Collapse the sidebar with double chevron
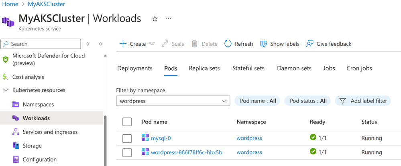 coord(100,44)
